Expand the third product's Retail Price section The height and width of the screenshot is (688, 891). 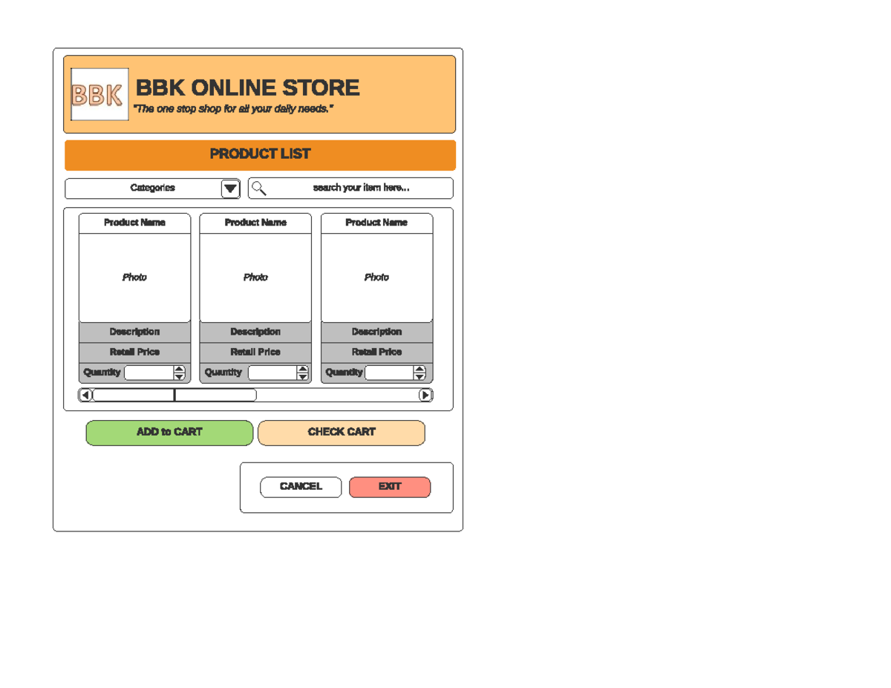click(x=376, y=352)
